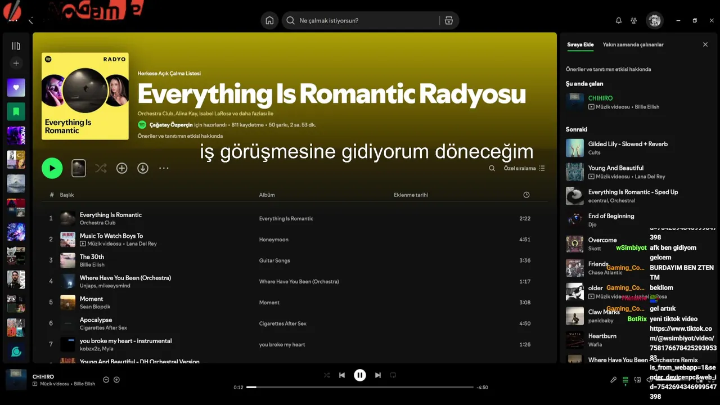The width and height of the screenshot is (720, 405).
Task: Toggle shuffle in the player bar
Action: (327, 375)
